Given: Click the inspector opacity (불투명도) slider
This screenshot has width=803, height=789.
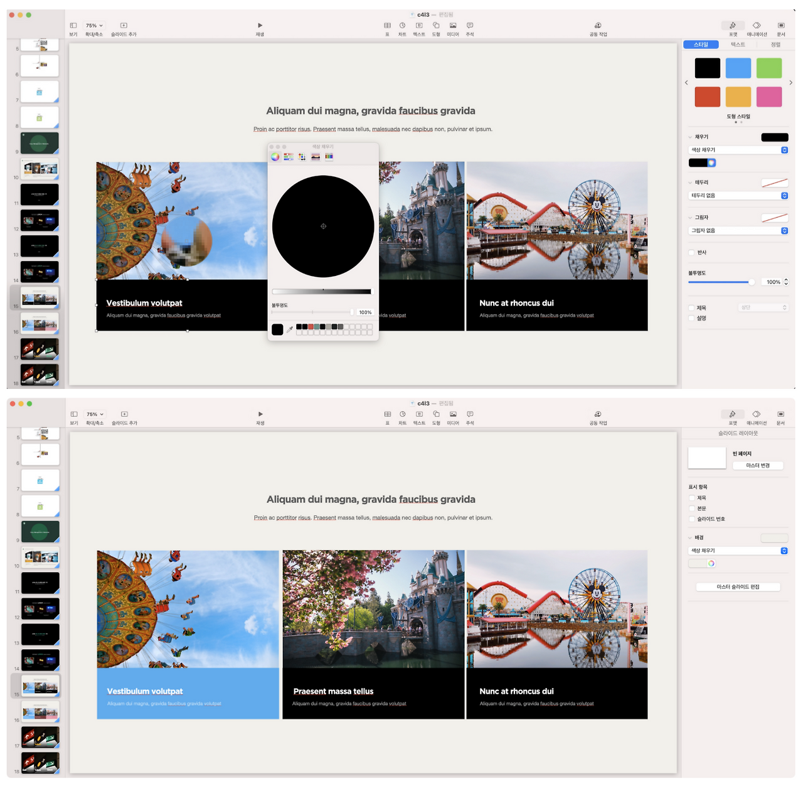Looking at the screenshot, I should tap(721, 282).
